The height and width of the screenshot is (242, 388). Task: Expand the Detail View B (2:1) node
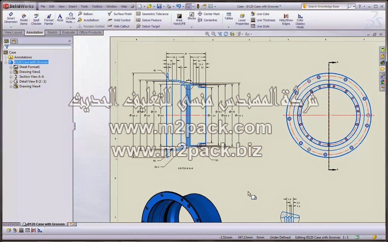tap(11, 81)
